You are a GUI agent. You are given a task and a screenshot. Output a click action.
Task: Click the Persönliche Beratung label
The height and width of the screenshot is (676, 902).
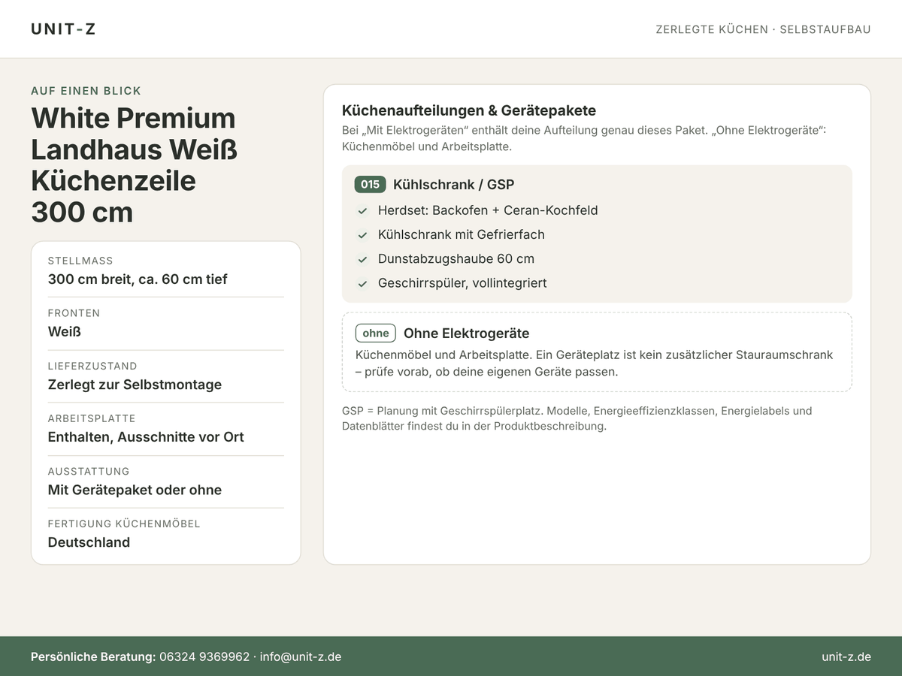click(x=93, y=657)
